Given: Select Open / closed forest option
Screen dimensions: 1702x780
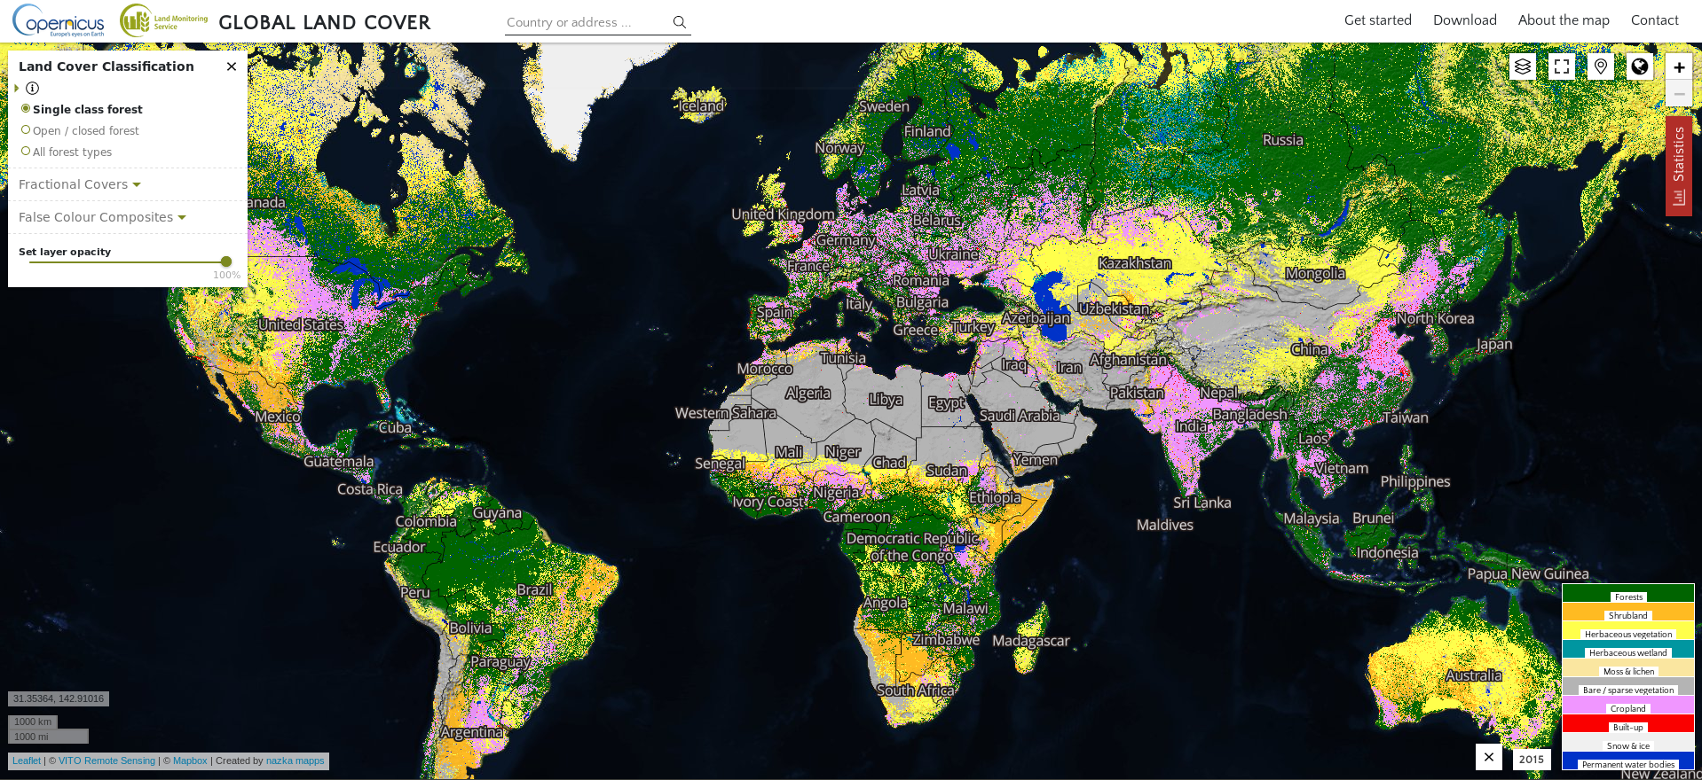Looking at the screenshot, I should (x=26, y=130).
